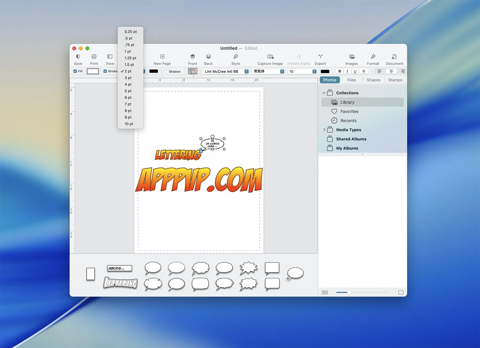Click the Print icon in toolbar

point(94,57)
